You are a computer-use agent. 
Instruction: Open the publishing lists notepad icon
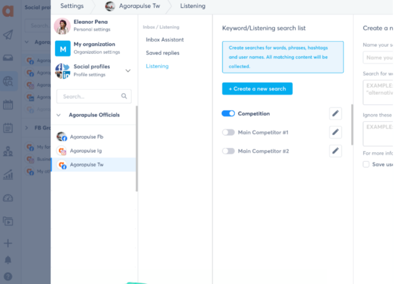pos(8,128)
